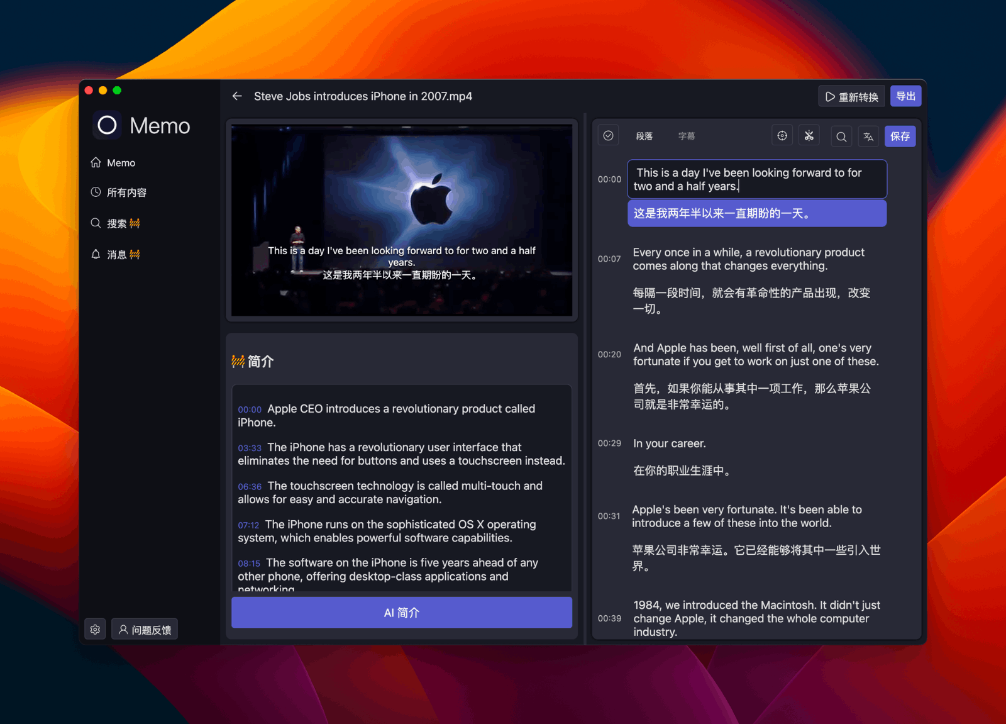Click the back arrow beside the video title

click(237, 96)
